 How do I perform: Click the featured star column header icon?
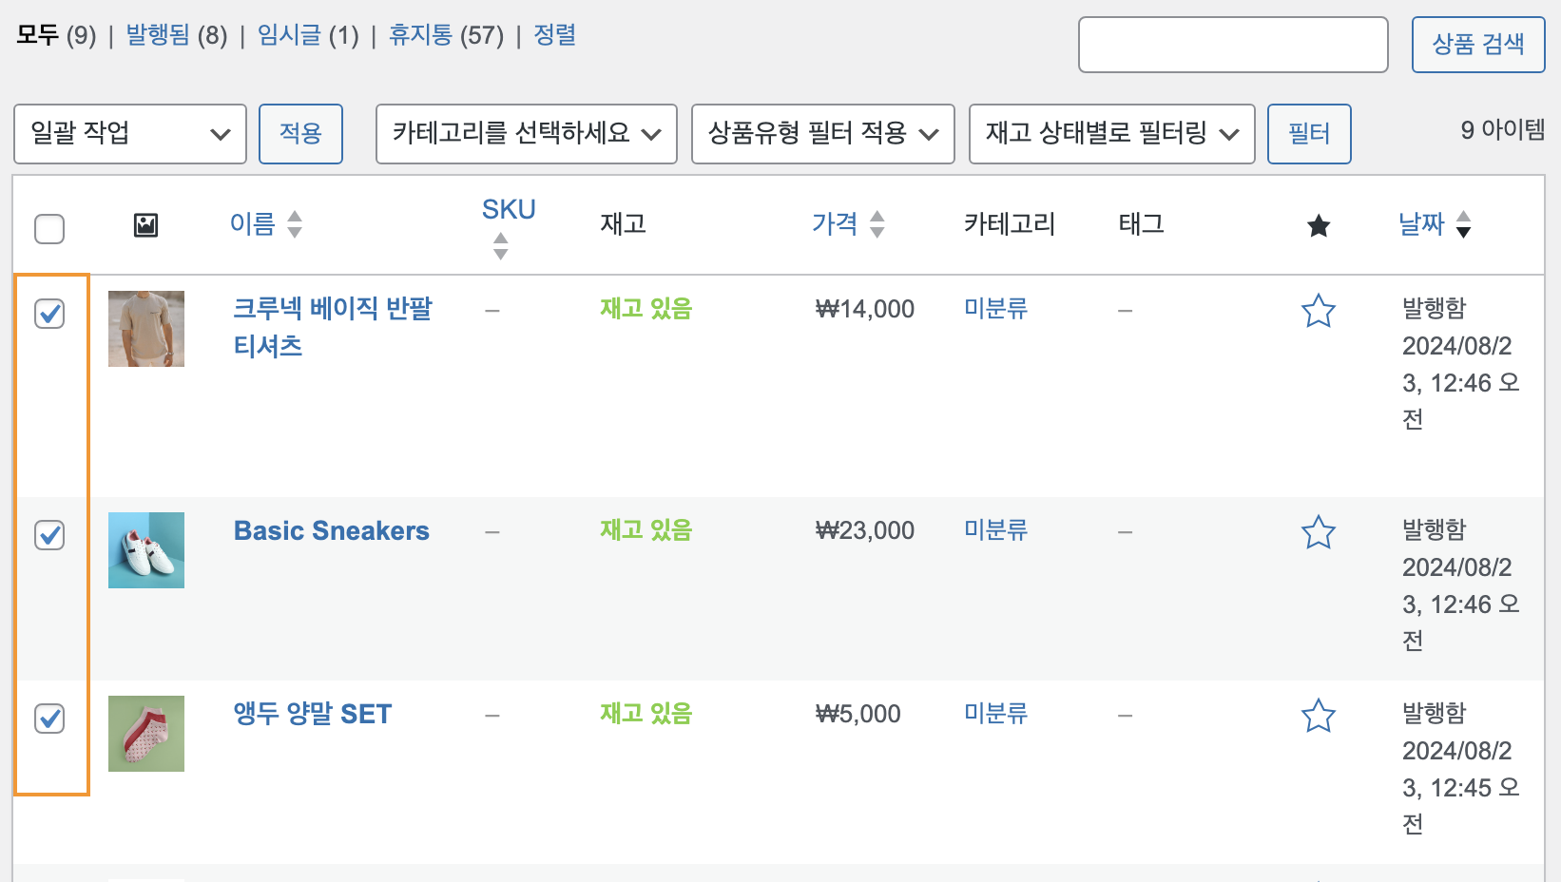point(1319,225)
